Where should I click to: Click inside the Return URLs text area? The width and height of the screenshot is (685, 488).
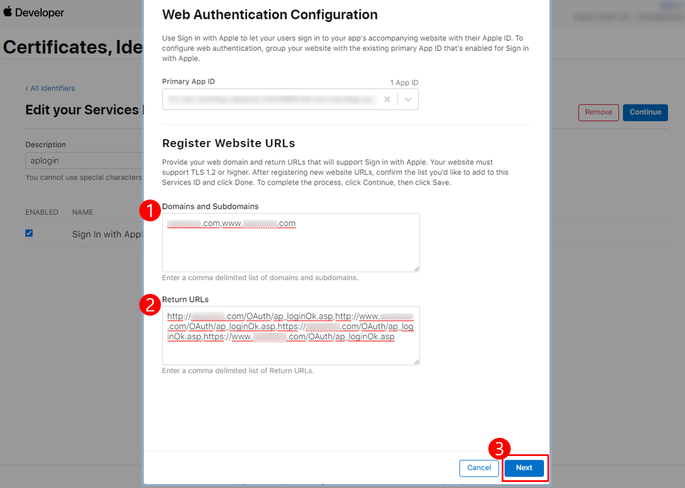click(x=290, y=351)
